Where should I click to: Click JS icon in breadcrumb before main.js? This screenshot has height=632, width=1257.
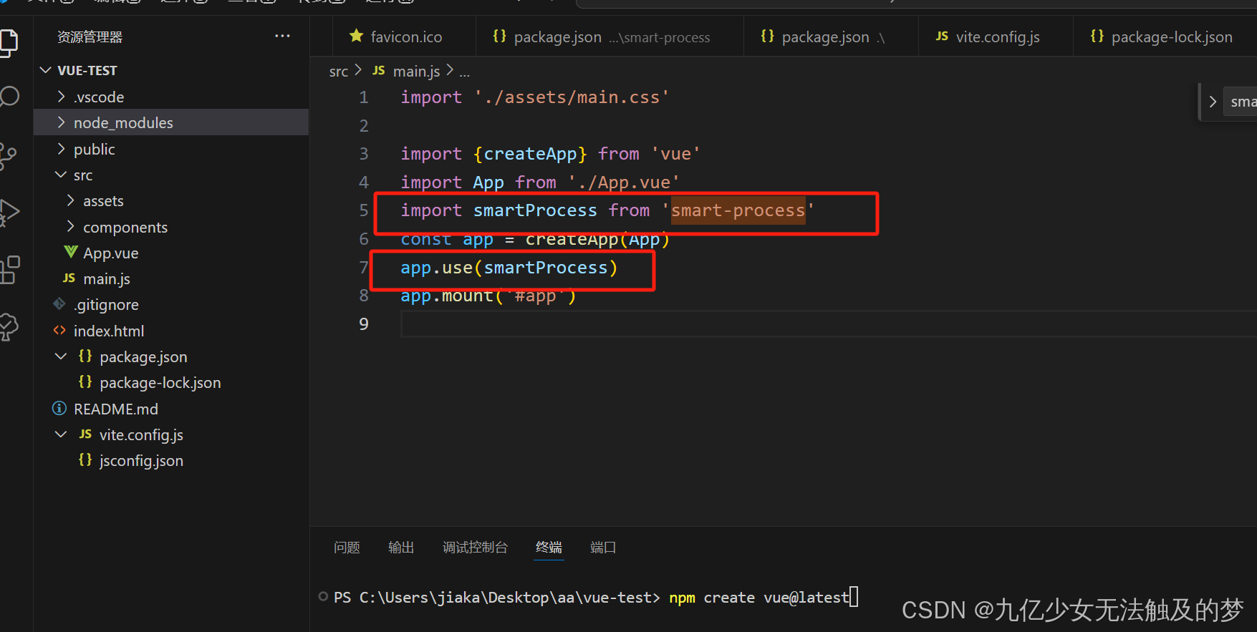click(379, 70)
